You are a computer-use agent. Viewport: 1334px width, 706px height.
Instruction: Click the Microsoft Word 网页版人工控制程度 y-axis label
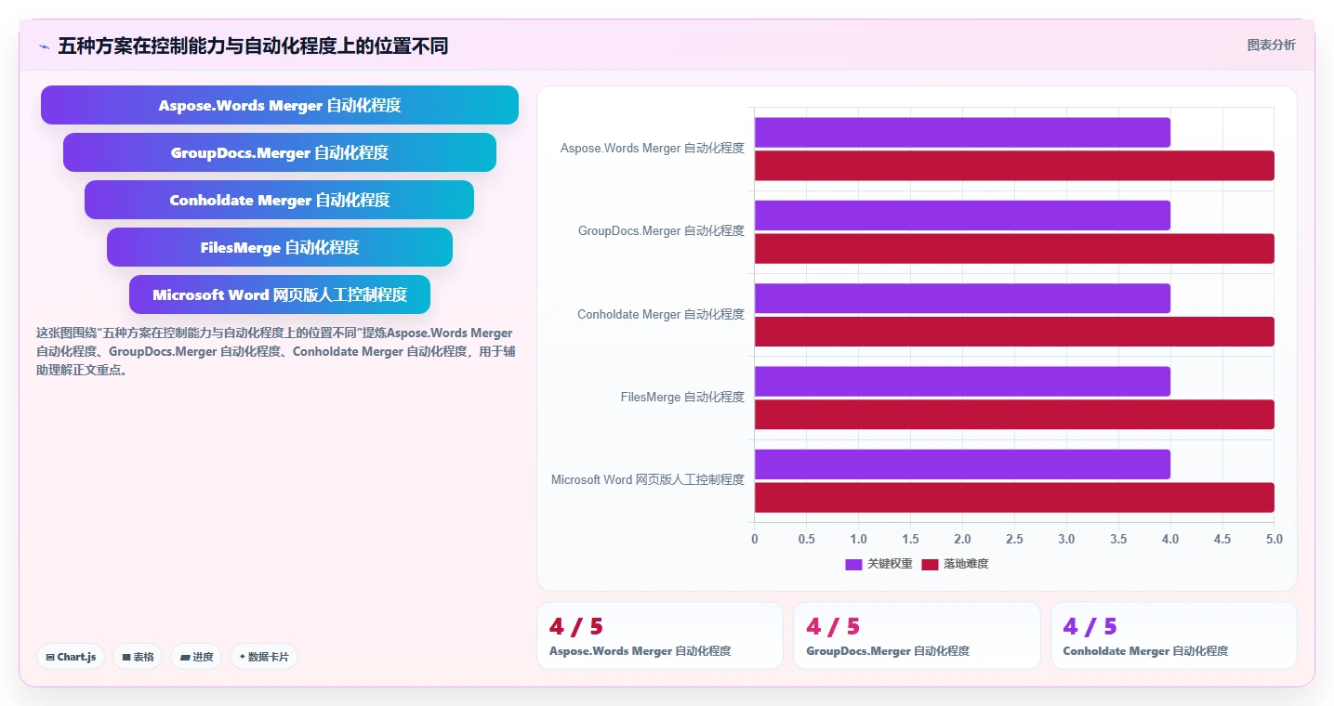pyautogui.click(x=648, y=479)
